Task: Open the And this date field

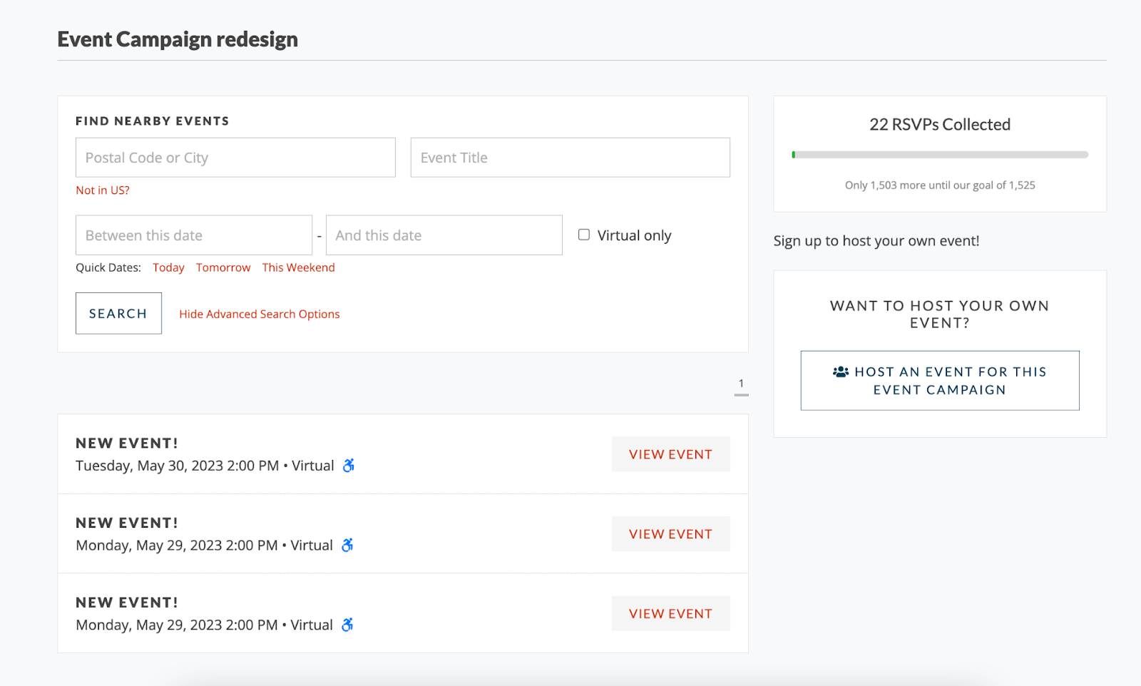Action: [444, 235]
